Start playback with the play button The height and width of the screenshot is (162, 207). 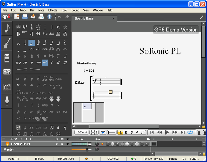[167, 132]
